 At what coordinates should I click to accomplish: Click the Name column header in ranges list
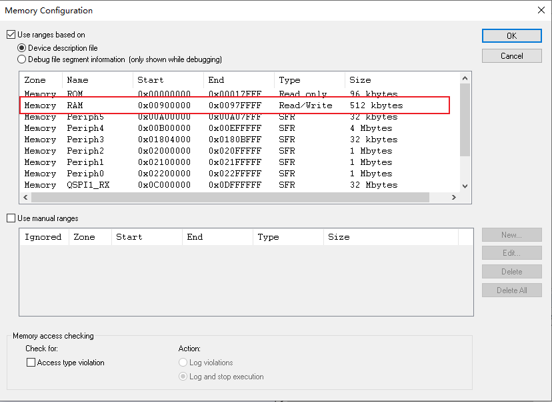pyautogui.click(x=77, y=80)
